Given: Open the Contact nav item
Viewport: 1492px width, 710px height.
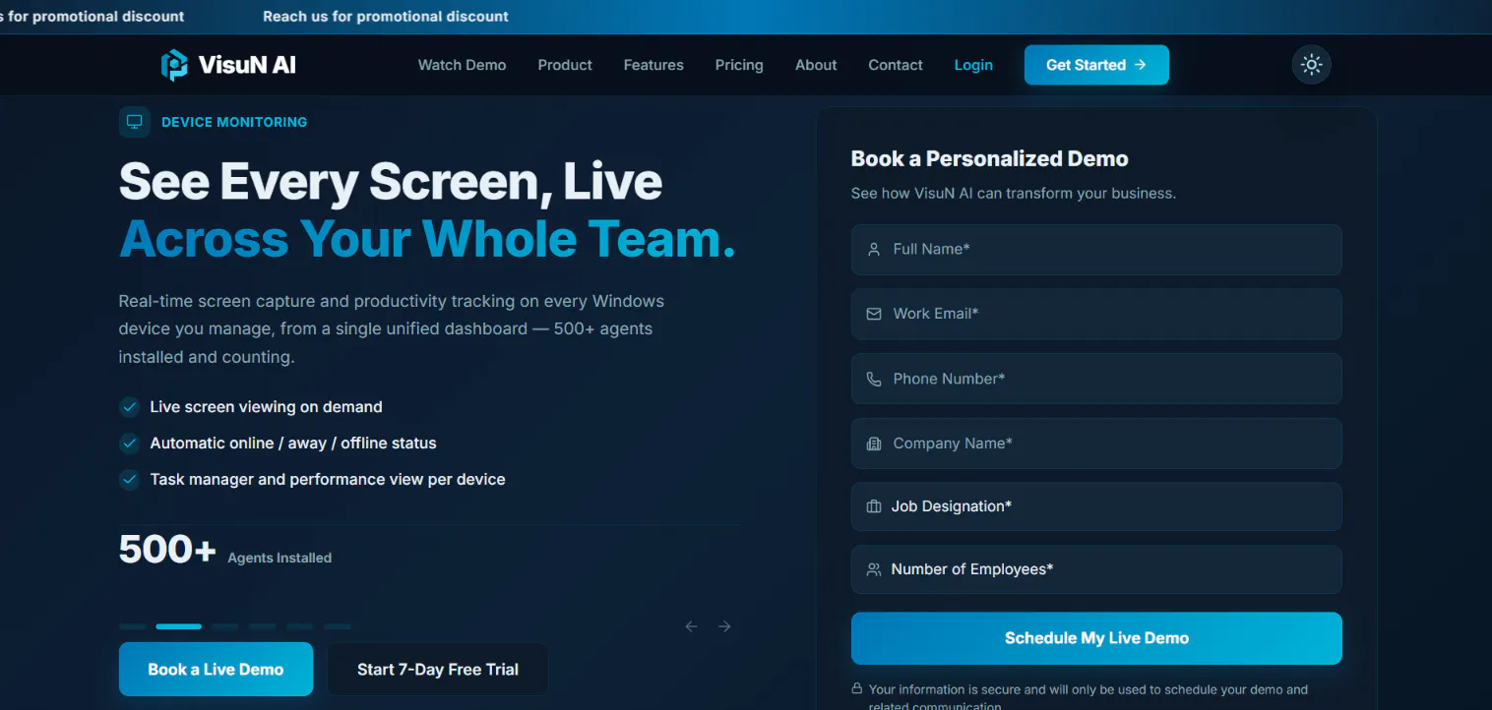Looking at the screenshot, I should 896,65.
